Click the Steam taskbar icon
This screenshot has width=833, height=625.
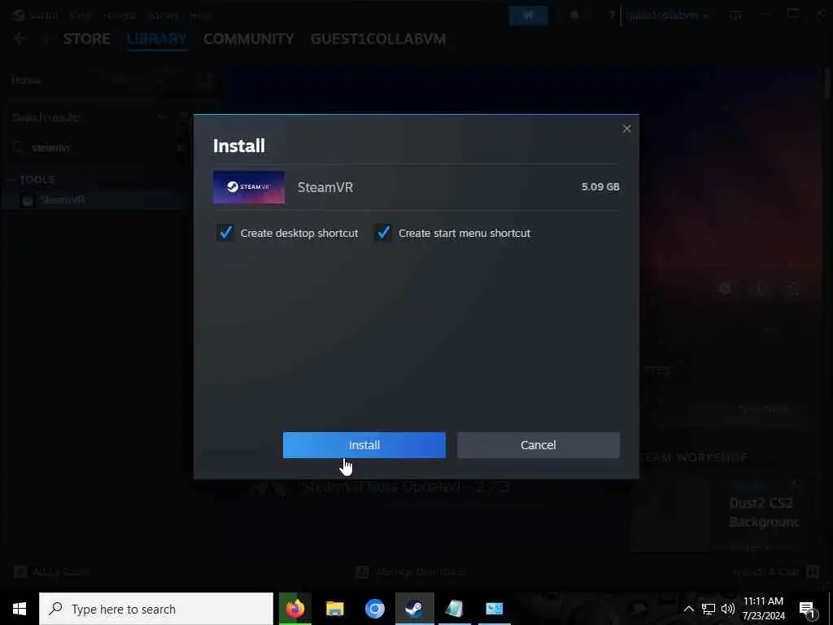click(x=414, y=609)
